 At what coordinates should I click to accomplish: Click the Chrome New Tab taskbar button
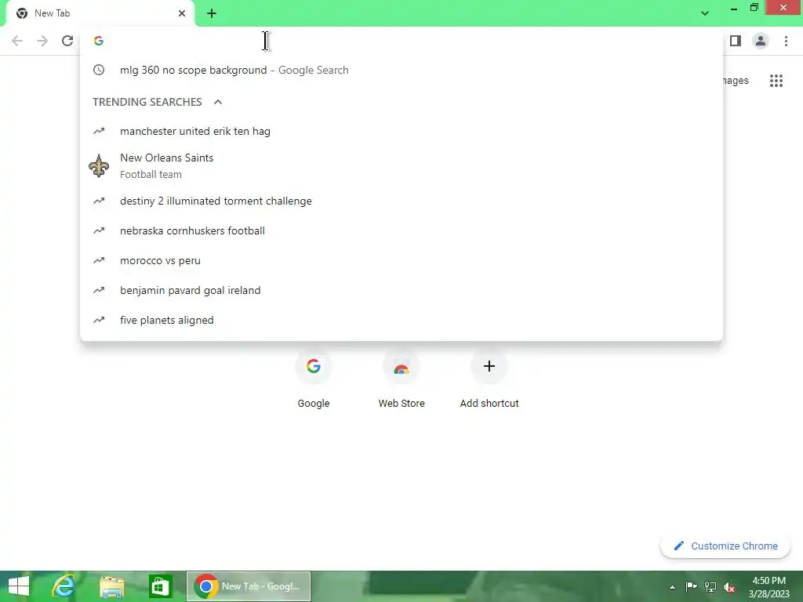(x=249, y=586)
